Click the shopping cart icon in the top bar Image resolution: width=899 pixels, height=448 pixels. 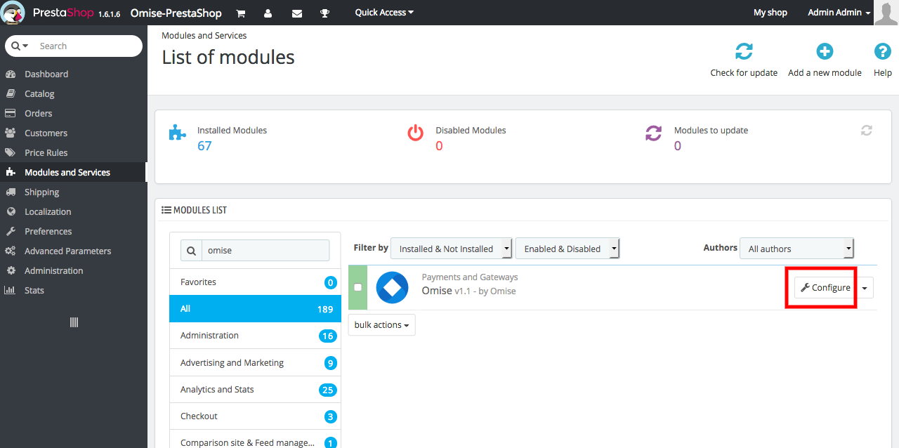[240, 13]
